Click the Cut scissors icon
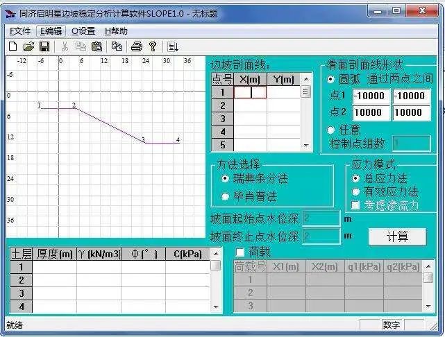This screenshot has height=337, width=445. tap(65, 46)
